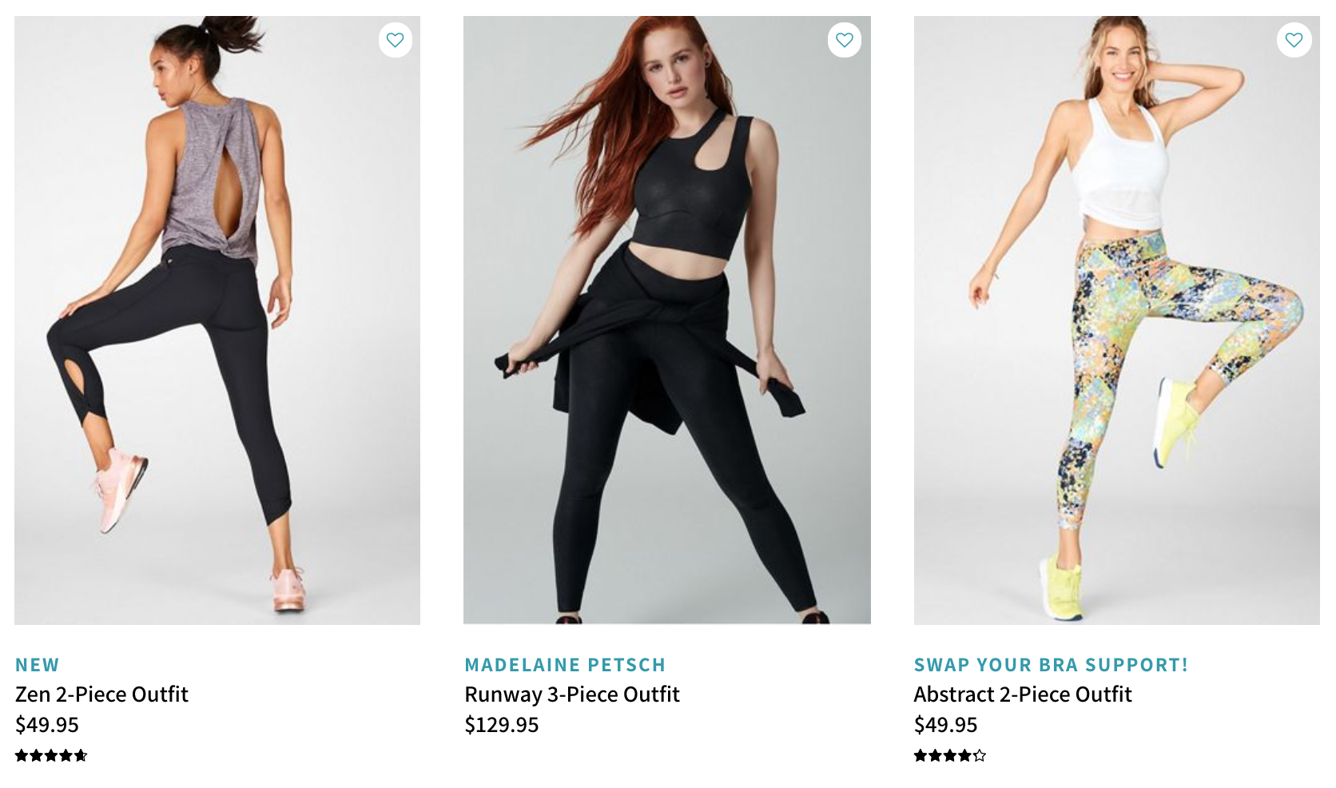Click the empty fifth star on Abstract outfit rating
Screen dimensions: 1336x788
pyautogui.click(x=980, y=754)
